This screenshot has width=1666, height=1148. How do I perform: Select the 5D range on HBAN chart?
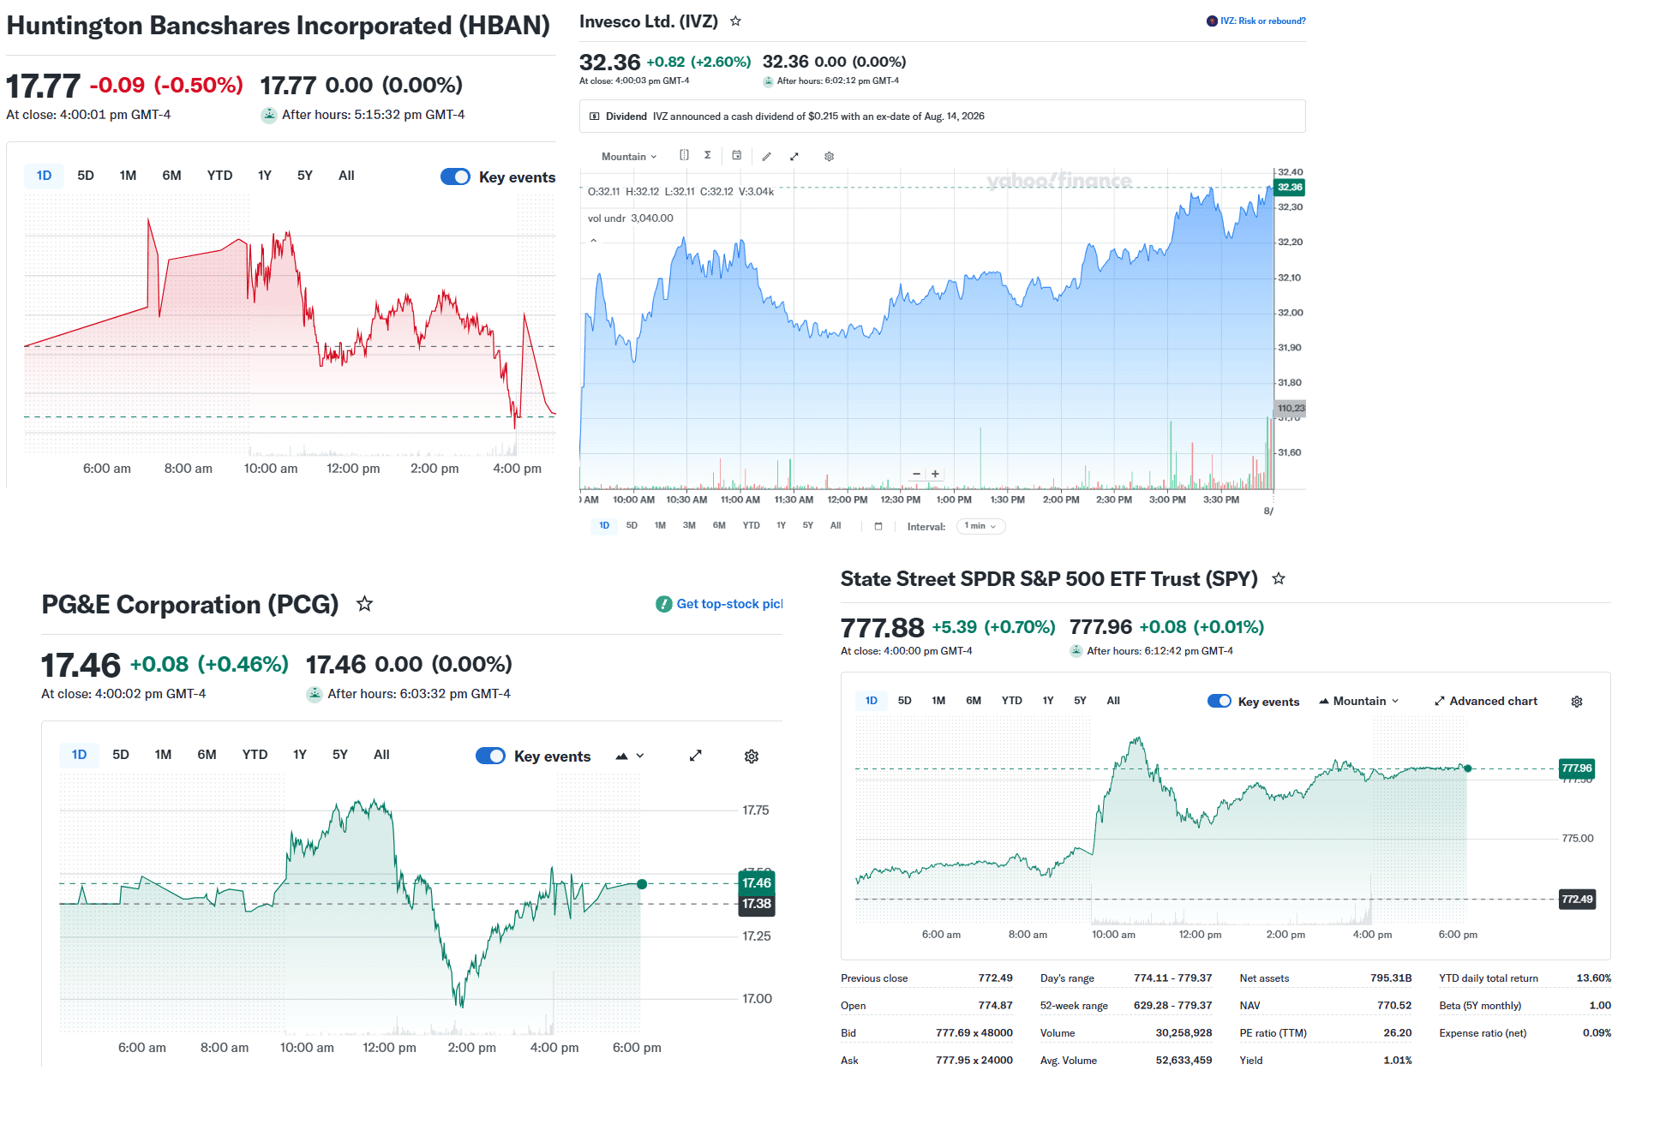(86, 176)
